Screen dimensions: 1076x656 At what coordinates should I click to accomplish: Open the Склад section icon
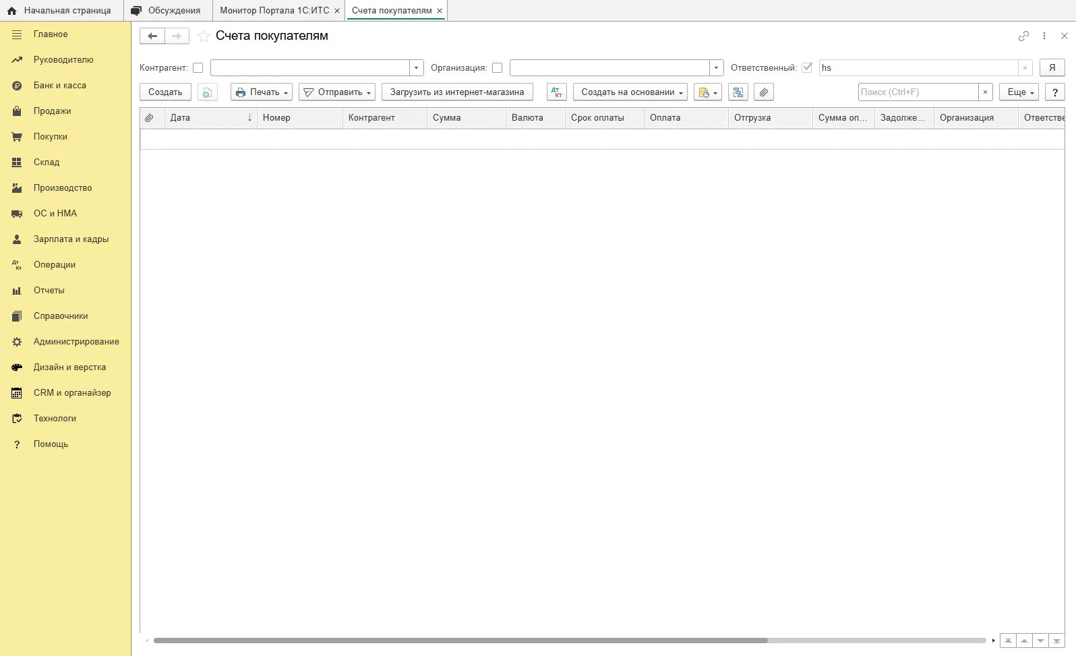point(17,162)
